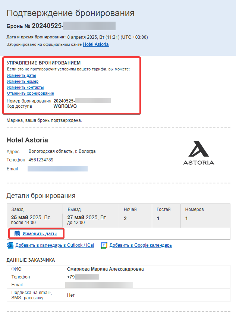The height and width of the screenshot is (312, 236).
Task: Click the 'Подтверждение бронирования' heading
Action: 70,13
